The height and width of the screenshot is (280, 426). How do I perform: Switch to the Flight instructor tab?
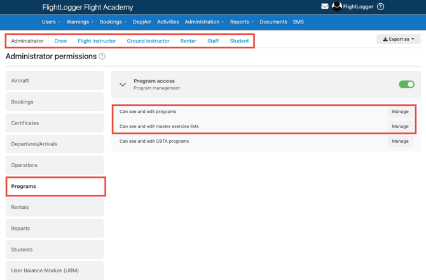[x=97, y=41]
